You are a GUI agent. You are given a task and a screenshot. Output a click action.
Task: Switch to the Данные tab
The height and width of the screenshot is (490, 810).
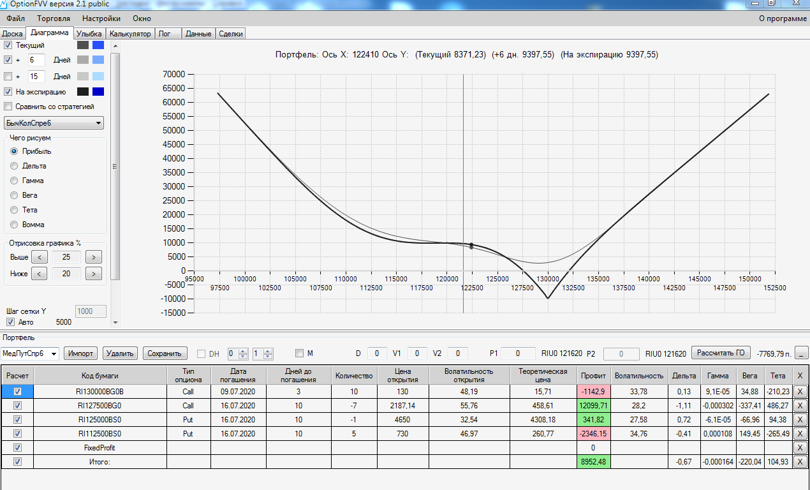click(198, 34)
